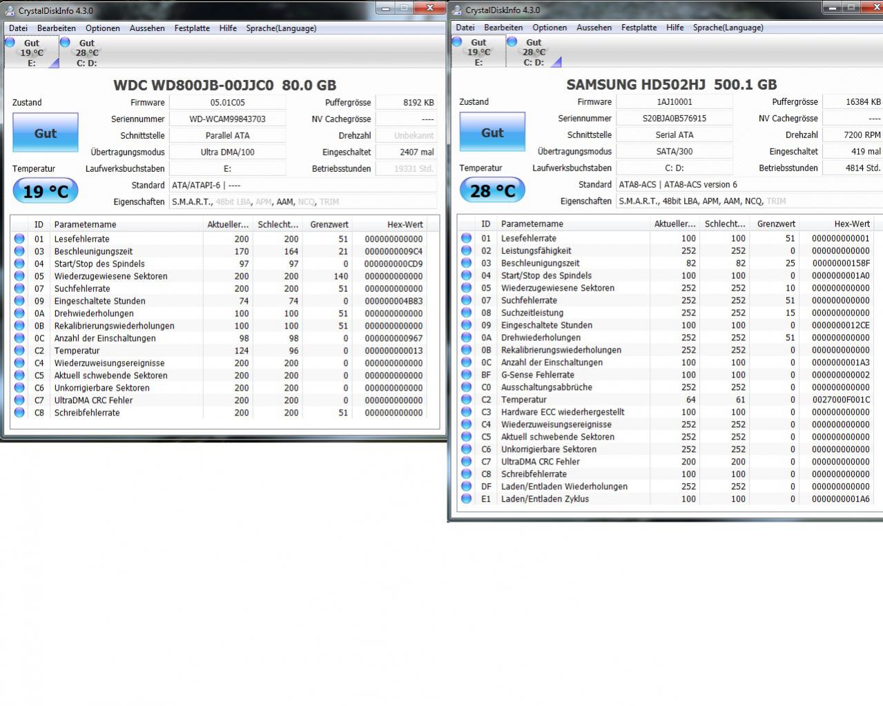Select disk E: tab in left window
The image size is (883, 706).
[32, 52]
